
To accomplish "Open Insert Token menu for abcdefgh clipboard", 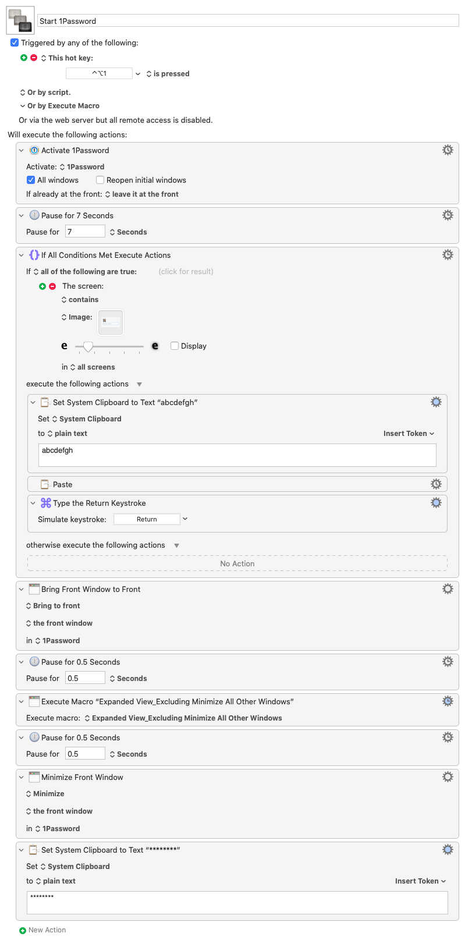I will click(x=409, y=433).
